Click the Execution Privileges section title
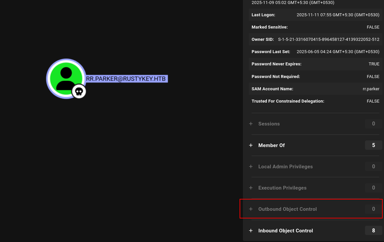 282,188
